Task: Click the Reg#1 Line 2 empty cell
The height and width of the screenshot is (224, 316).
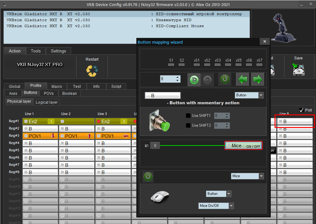Action: point(77,121)
